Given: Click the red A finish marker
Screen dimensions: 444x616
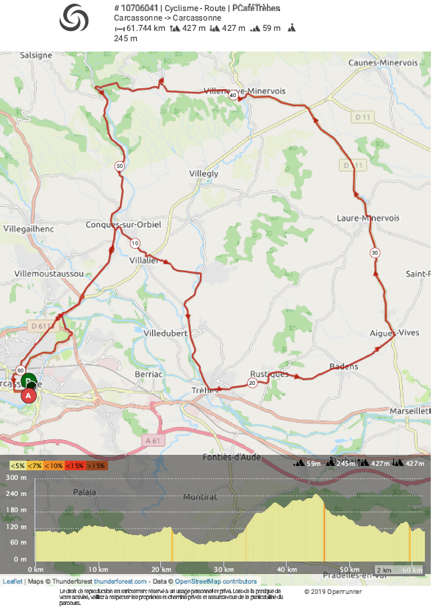Looking at the screenshot, I should pos(29,395).
